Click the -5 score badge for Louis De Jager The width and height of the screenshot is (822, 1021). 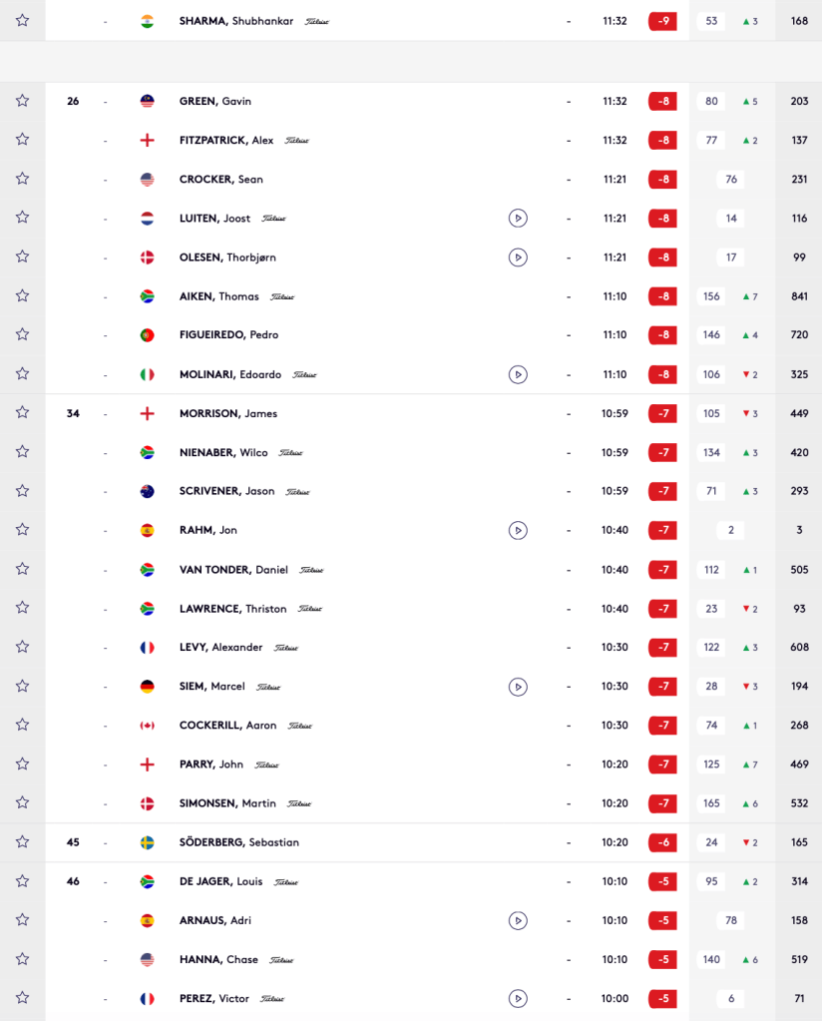662,881
